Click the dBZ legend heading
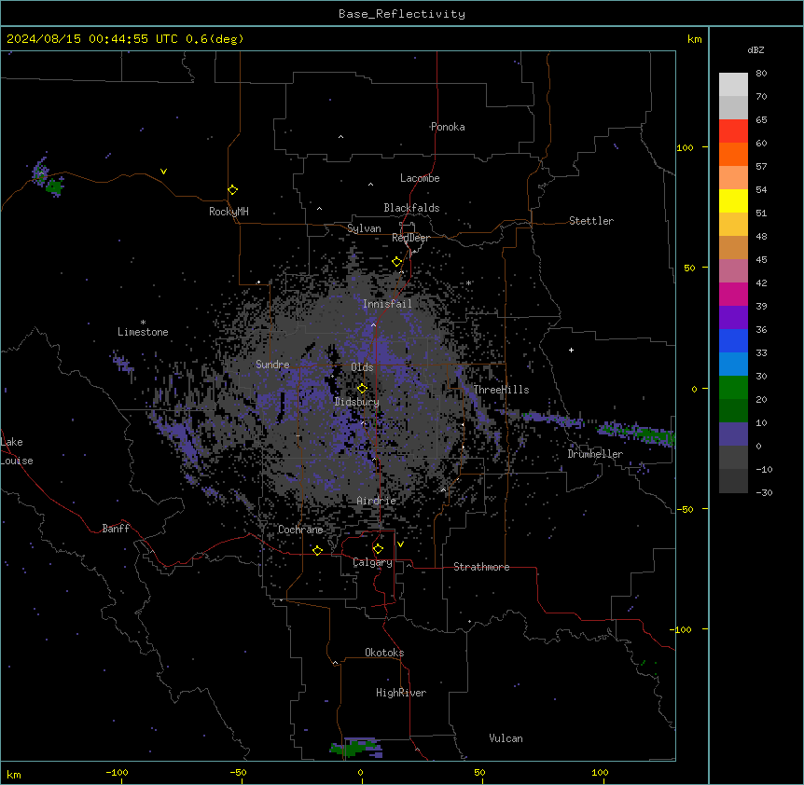Viewport: 804px width, 785px height. pos(755,50)
